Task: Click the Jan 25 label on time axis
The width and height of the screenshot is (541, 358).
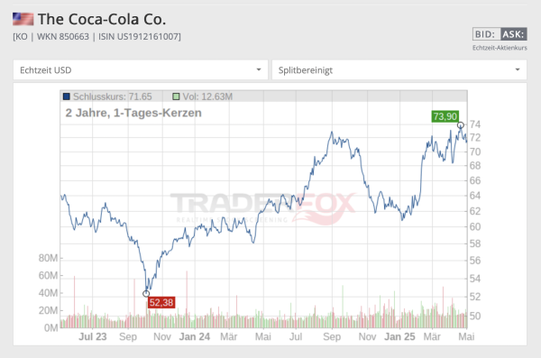Action: pos(399,336)
